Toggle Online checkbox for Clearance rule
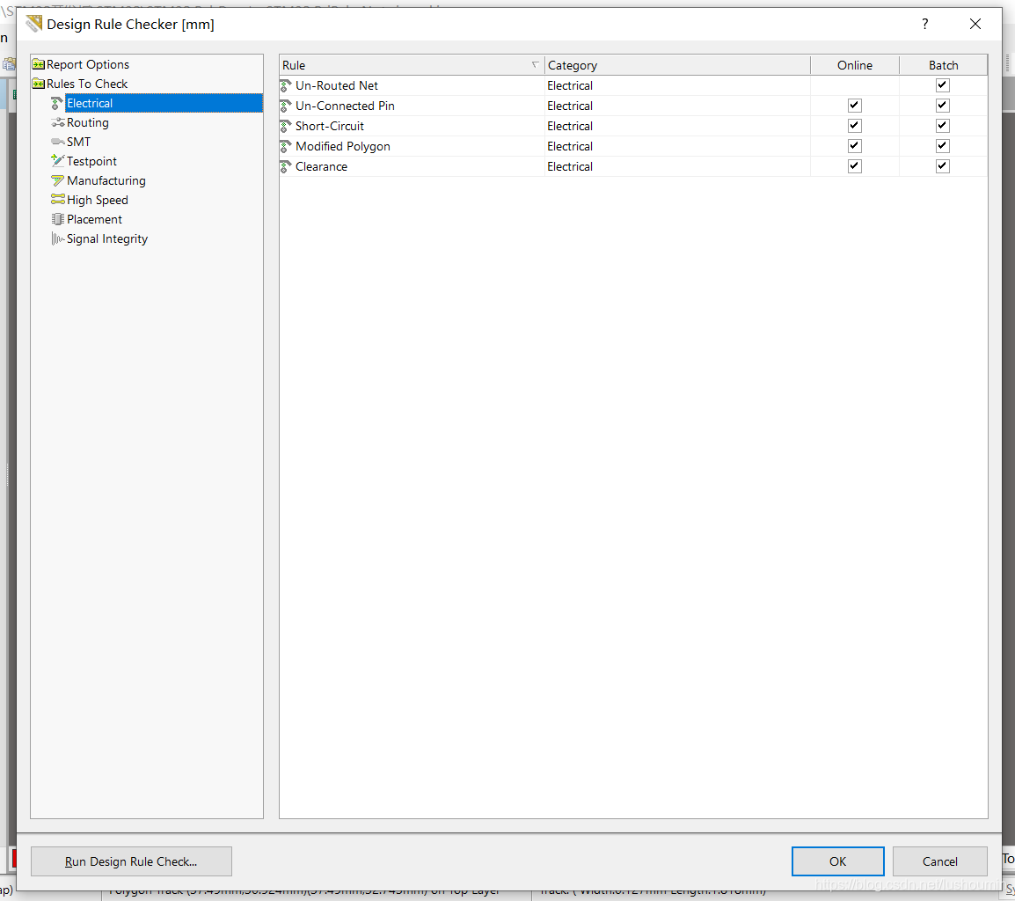Viewport: 1015px width, 901px height. [x=854, y=166]
